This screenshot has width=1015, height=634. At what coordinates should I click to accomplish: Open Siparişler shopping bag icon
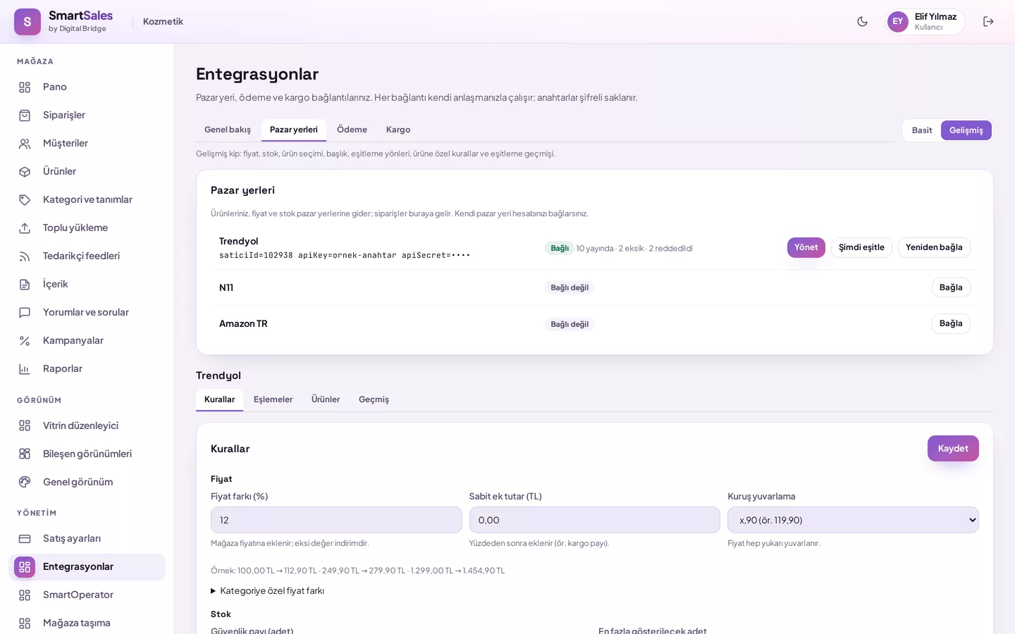25,115
